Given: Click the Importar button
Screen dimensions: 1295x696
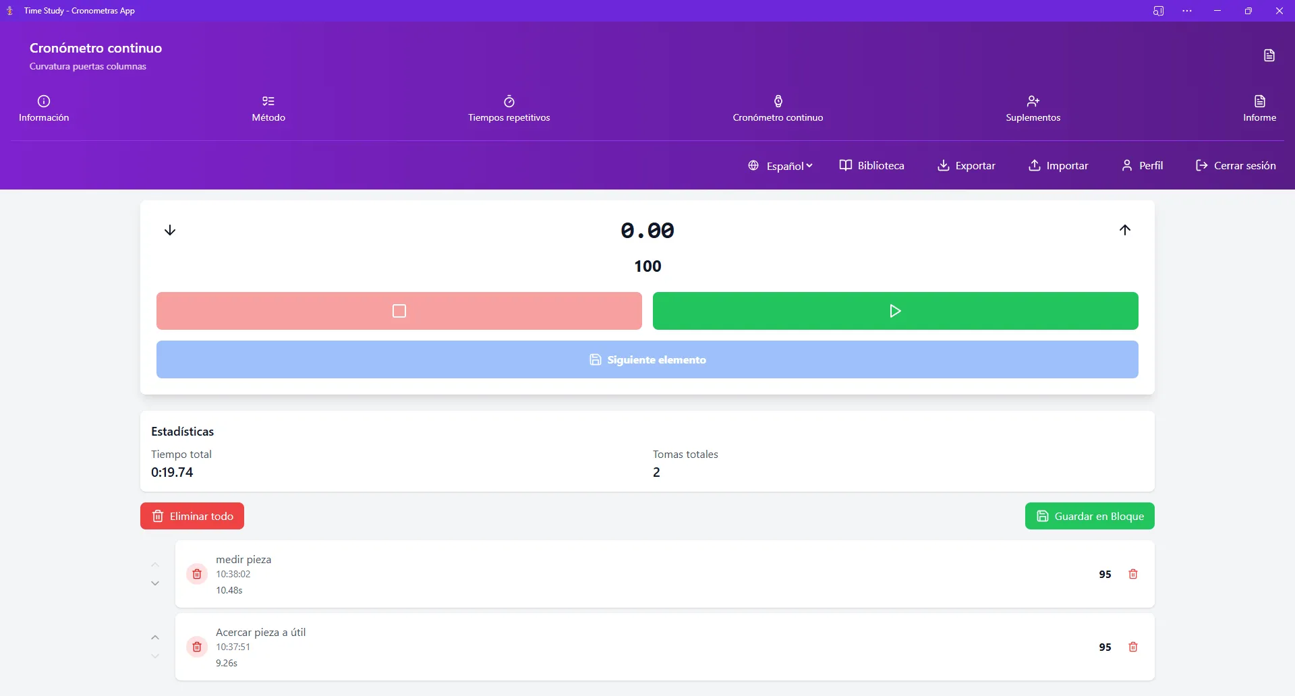Looking at the screenshot, I should click(x=1058, y=165).
